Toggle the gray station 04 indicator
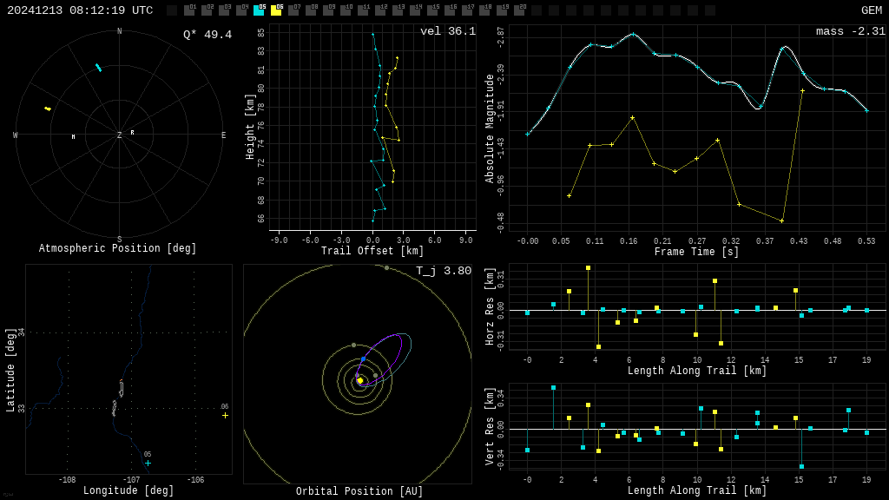The height and width of the screenshot is (500, 889). point(241,10)
